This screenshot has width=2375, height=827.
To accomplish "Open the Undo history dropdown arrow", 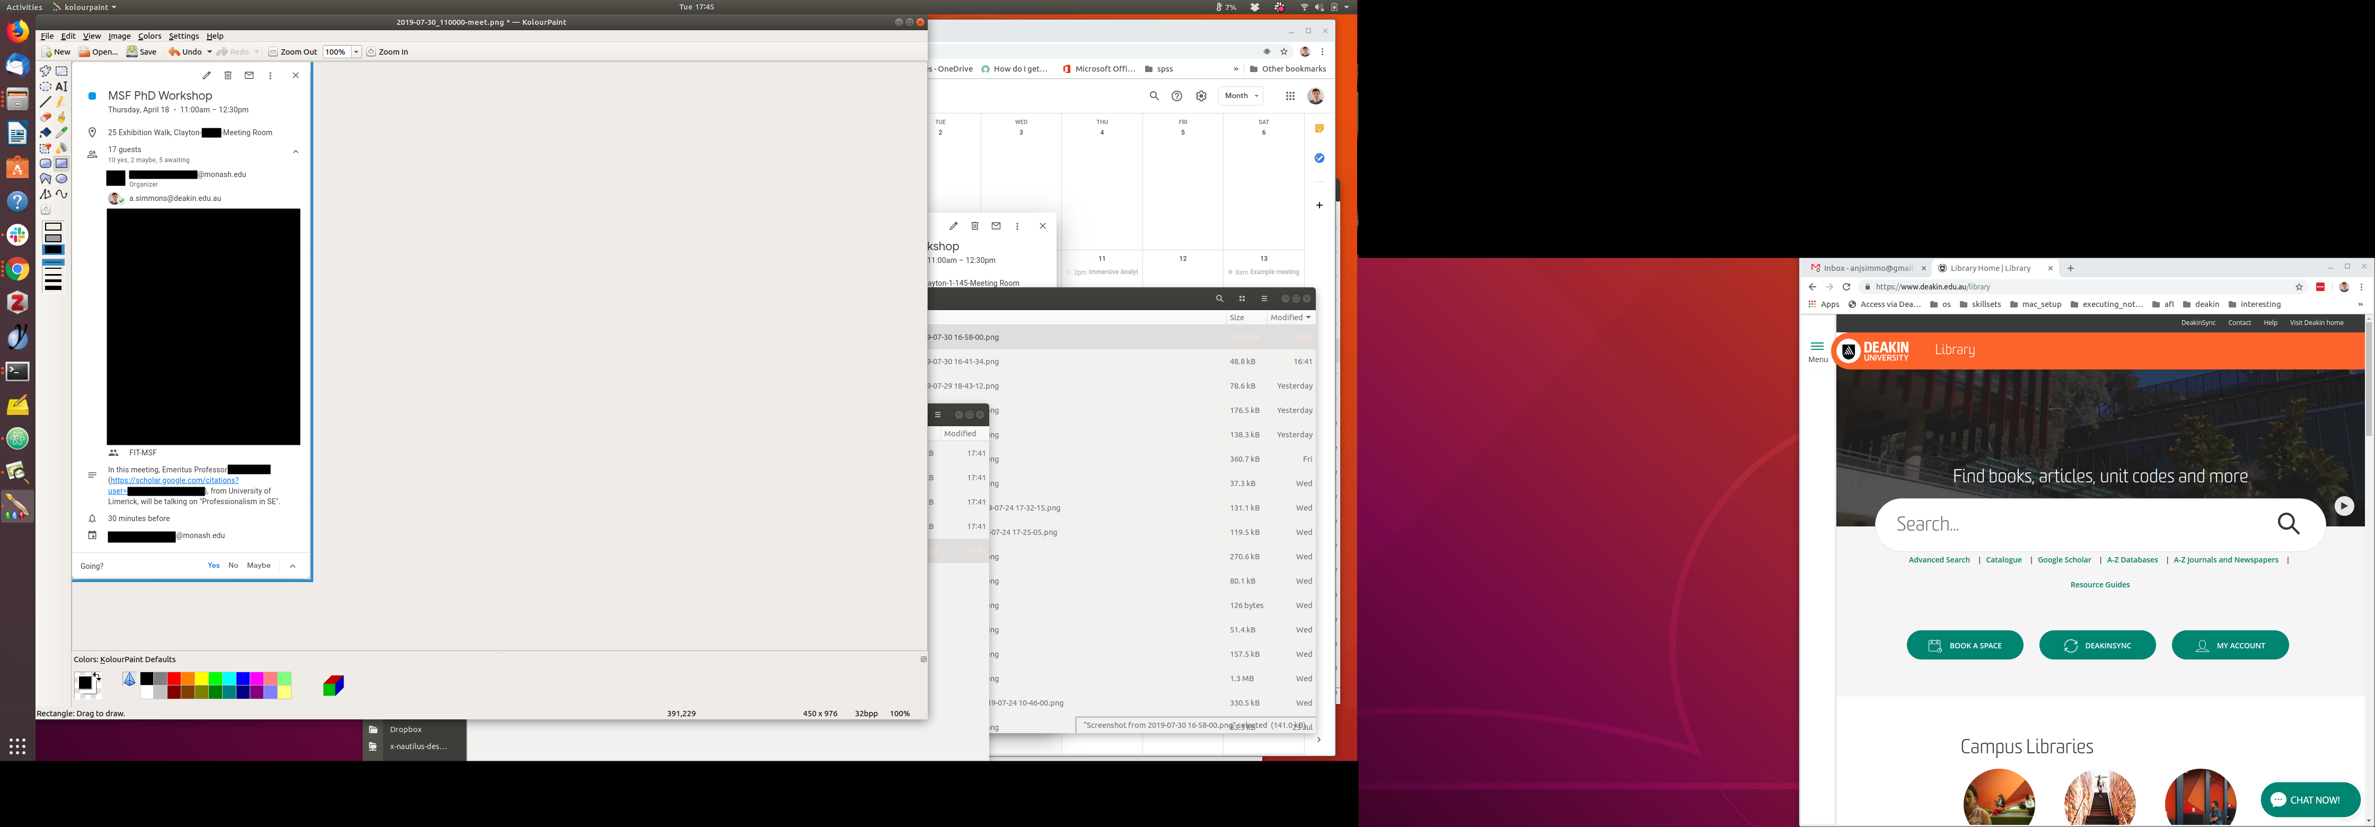I will (209, 51).
